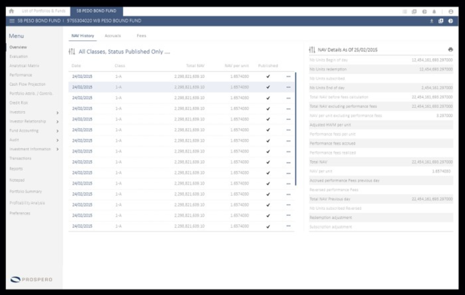This screenshot has width=465, height=295.
Task: Open the user account icon
Action: pyautogui.click(x=451, y=12)
